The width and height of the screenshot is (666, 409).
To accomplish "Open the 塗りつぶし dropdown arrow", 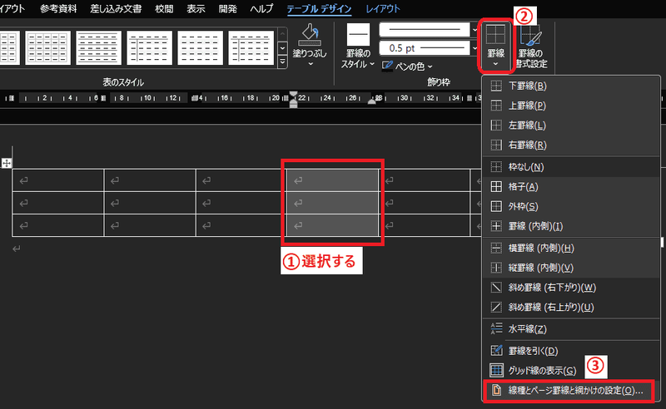I will point(311,64).
